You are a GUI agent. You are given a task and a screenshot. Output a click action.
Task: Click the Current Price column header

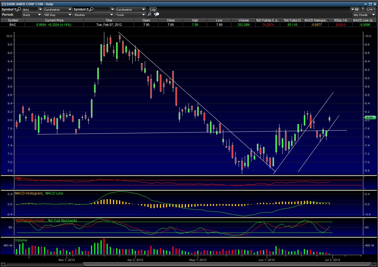(54, 20)
